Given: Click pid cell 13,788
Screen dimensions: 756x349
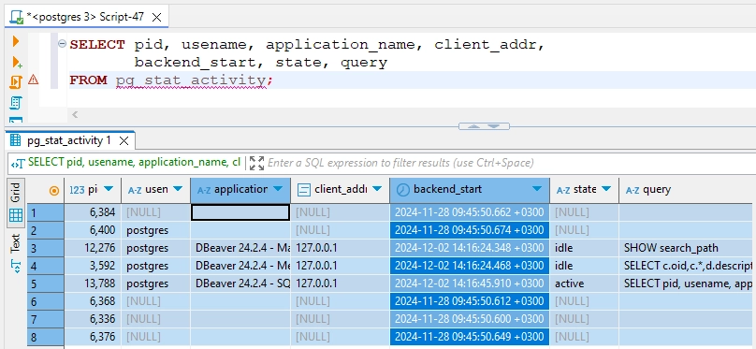Looking at the screenshot, I should click(x=93, y=284).
